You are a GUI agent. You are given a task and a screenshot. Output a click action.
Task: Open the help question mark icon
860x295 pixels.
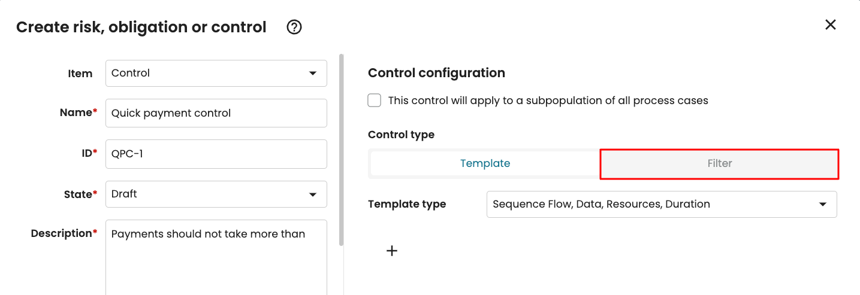(x=294, y=27)
